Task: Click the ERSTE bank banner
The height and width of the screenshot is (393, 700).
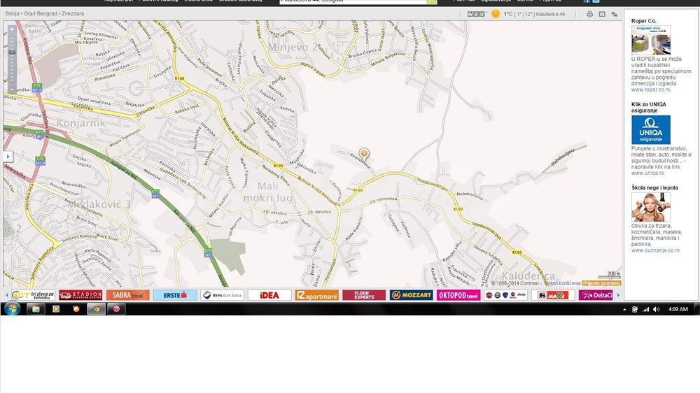Action: click(x=175, y=295)
